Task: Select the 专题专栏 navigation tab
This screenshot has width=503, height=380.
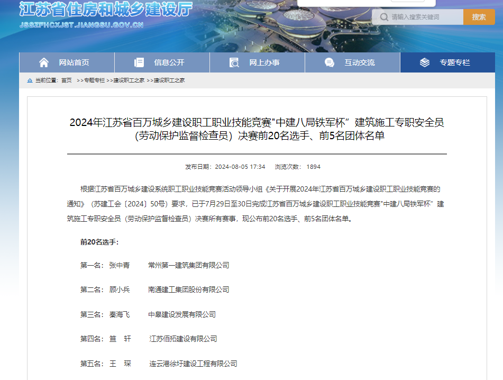Action: click(454, 62)
